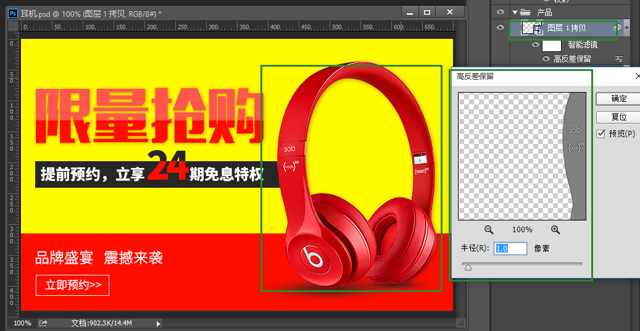The image size is (640, 331).
Task: Click inside the 高反差保留 preview area
Action: pos(522,156)
